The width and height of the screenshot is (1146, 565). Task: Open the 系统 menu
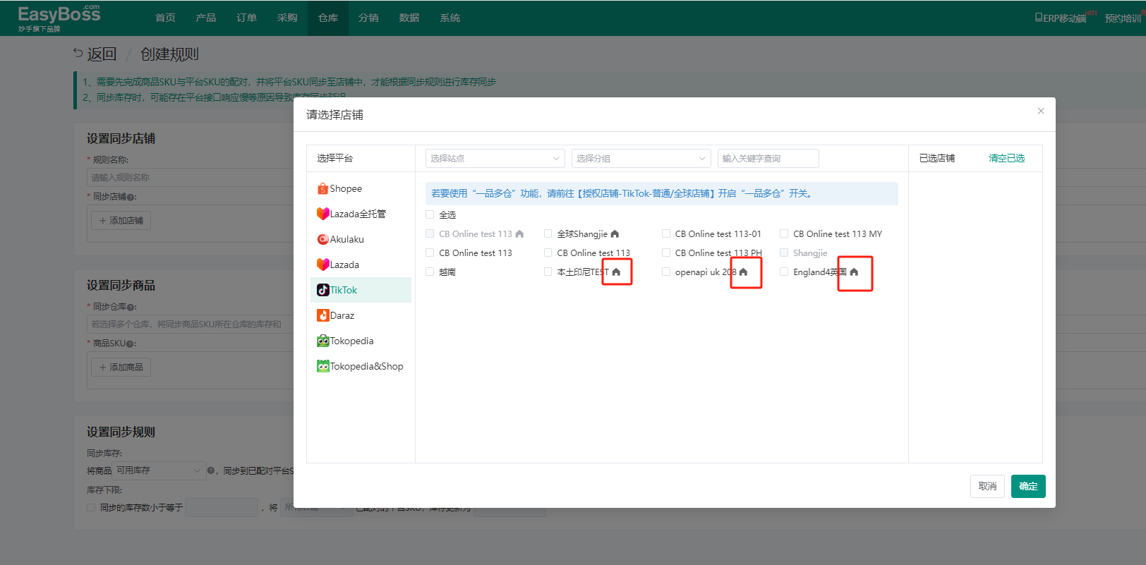[450, 18]
